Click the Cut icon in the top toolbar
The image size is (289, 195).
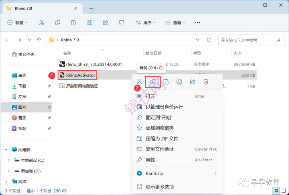point(42,23)
